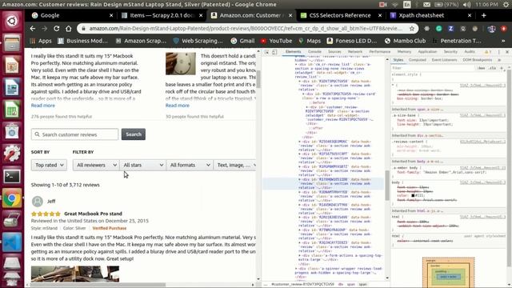The width and height of the screenshot is (512, 288).
Task: Open the All stars filter dropdown
Action: 143,166
